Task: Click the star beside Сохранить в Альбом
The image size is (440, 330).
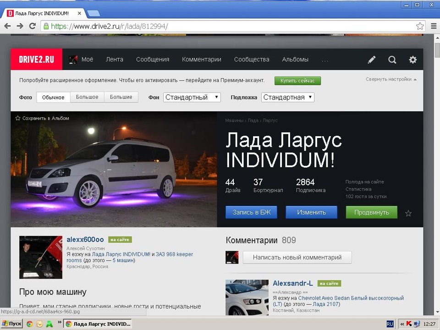Action: tap(18, 118)
